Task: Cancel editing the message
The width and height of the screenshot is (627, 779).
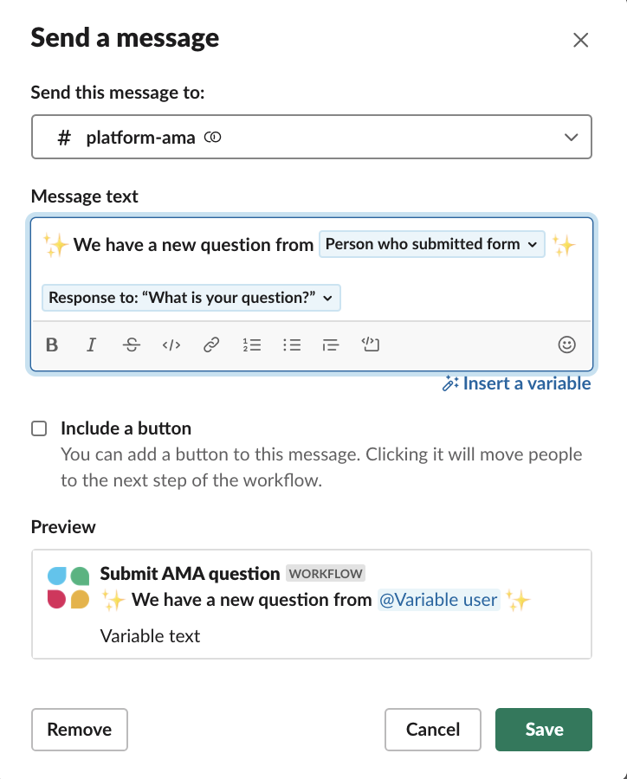Action: click(x=433, y=730)
